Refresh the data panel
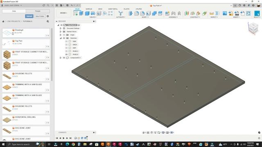The width and height of the screenshot is (262, 147). [44, 5]
